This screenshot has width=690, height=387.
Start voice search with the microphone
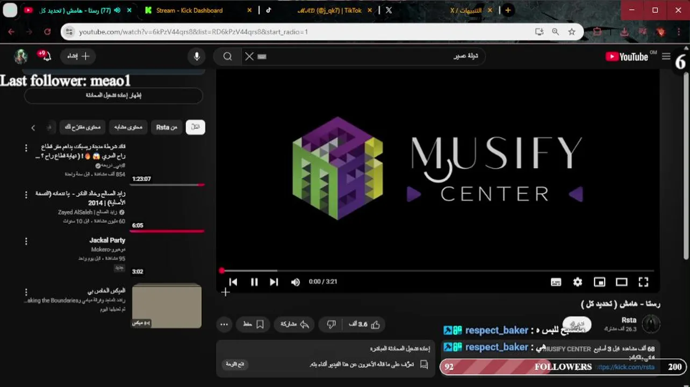[x=197, y=56]
